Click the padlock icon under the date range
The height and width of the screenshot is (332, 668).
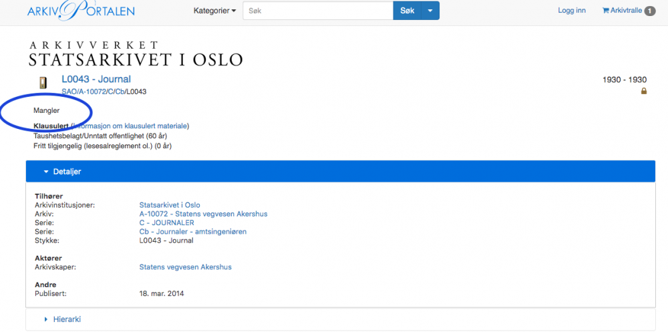[x=644, y=92]
